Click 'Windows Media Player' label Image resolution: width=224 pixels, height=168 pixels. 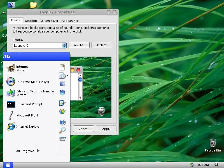(x=33, y=82)
